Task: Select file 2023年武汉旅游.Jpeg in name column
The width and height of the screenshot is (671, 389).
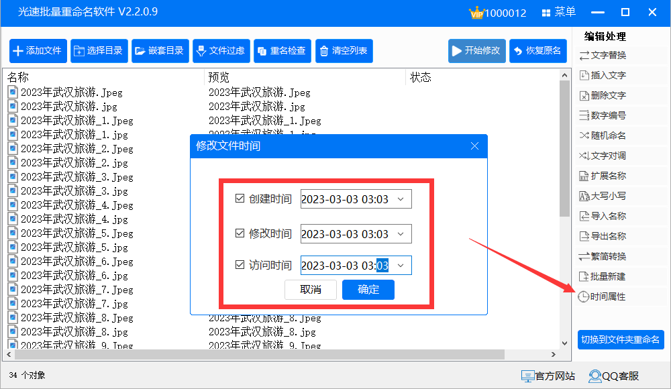Action: (x=72, y=93)
